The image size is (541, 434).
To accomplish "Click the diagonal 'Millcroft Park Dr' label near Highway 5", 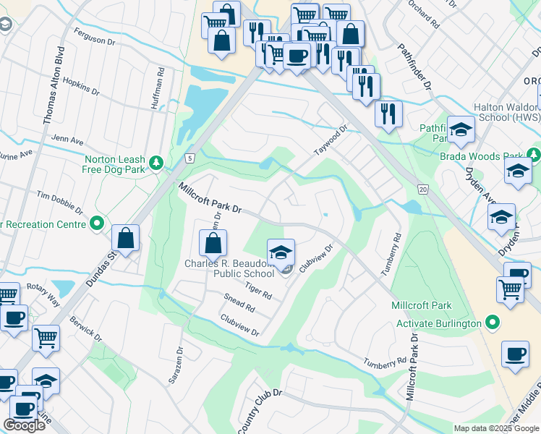I will pos(210,198).
